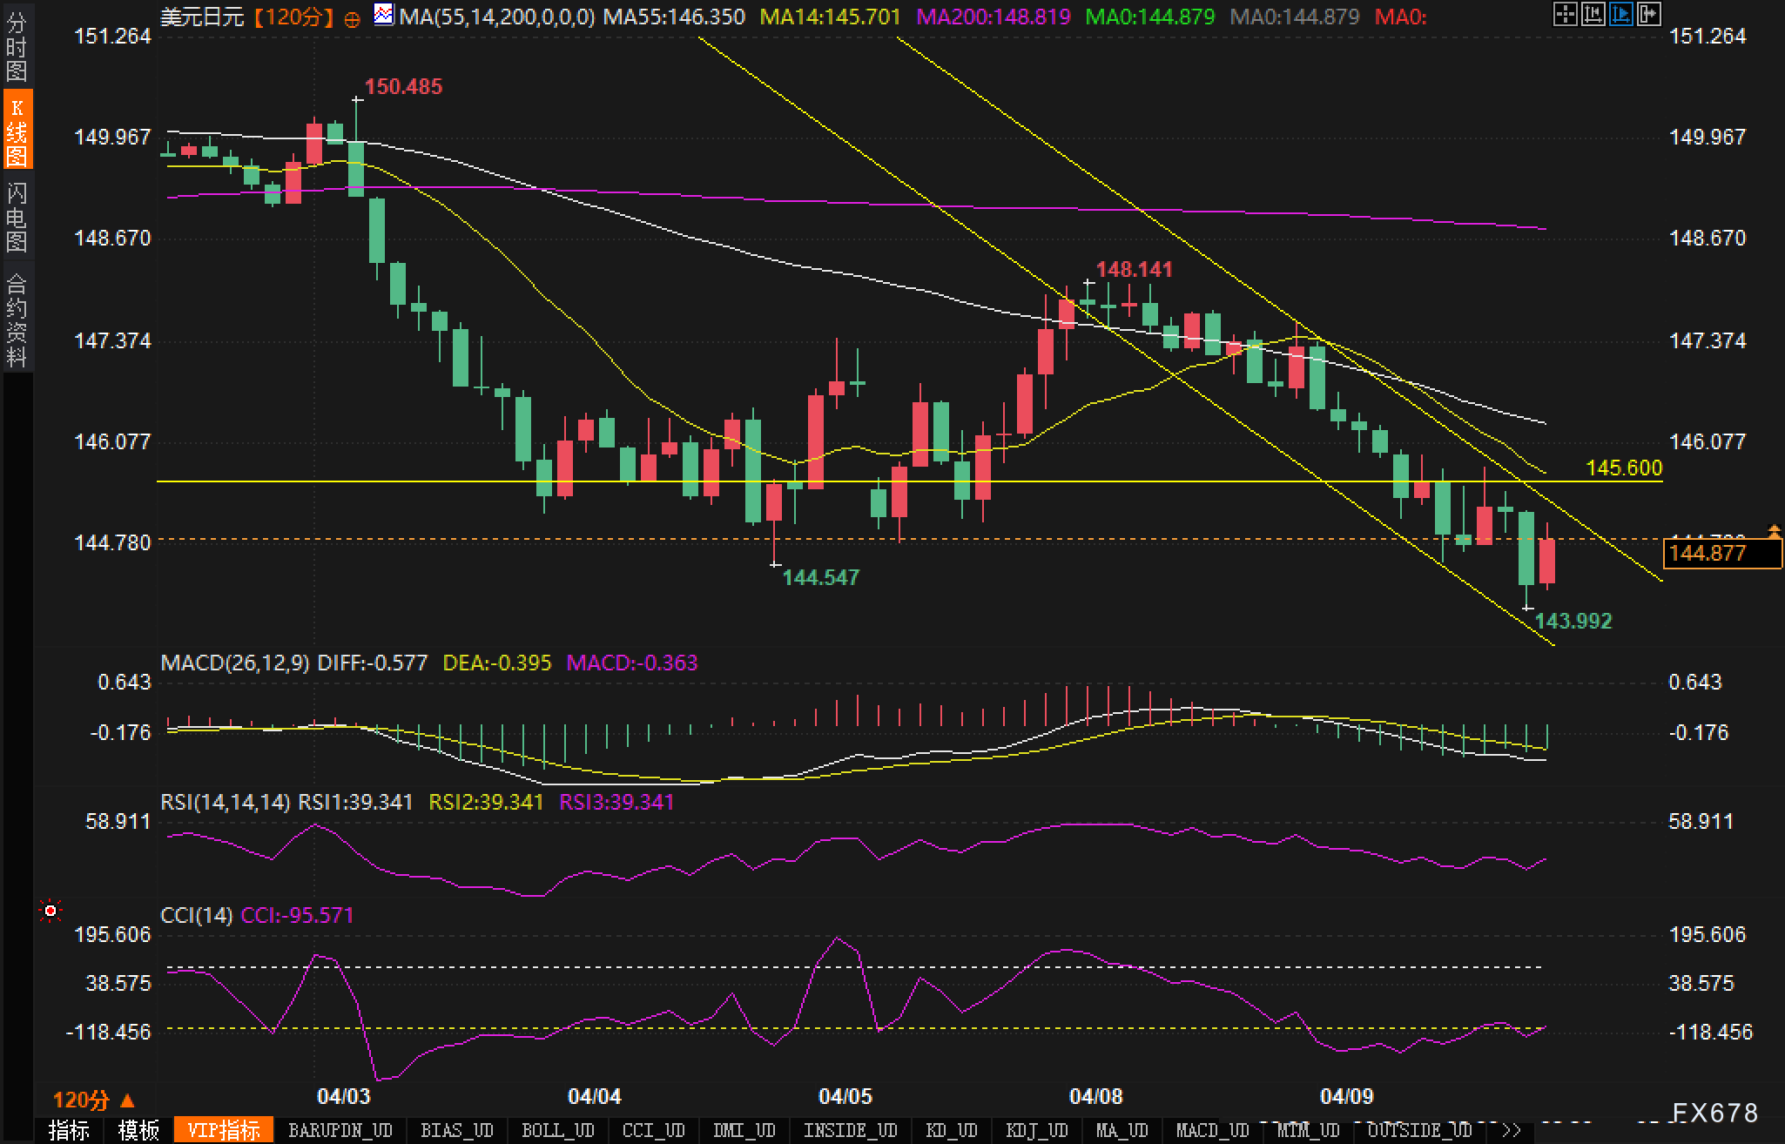
Task: Open the 120分 period selector dropdown
Action: tap(94, 1100)
